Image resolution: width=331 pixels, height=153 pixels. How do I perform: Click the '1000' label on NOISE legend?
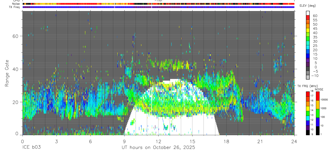[x=324, y=108]
